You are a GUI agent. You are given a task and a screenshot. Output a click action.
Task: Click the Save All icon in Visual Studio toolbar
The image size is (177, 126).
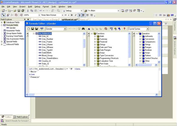[23, 11]
